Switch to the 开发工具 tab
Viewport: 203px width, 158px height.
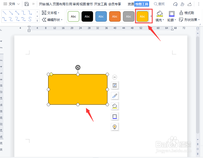tap(101, 4)
